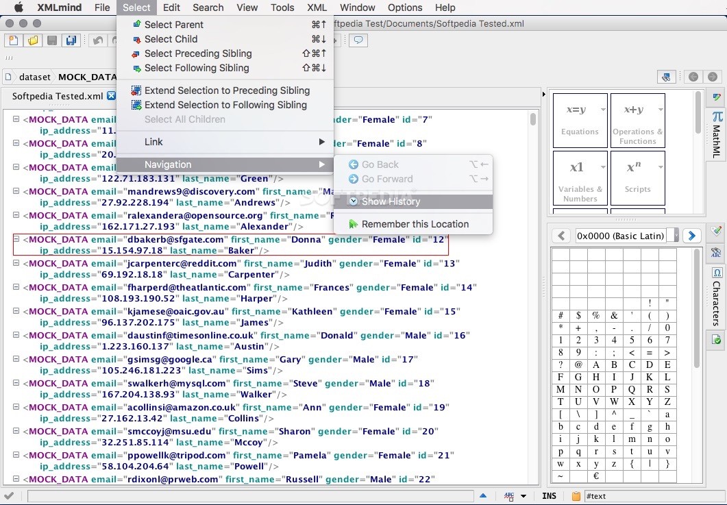
Task: Open the Link submenu
Action: point(225,142)
